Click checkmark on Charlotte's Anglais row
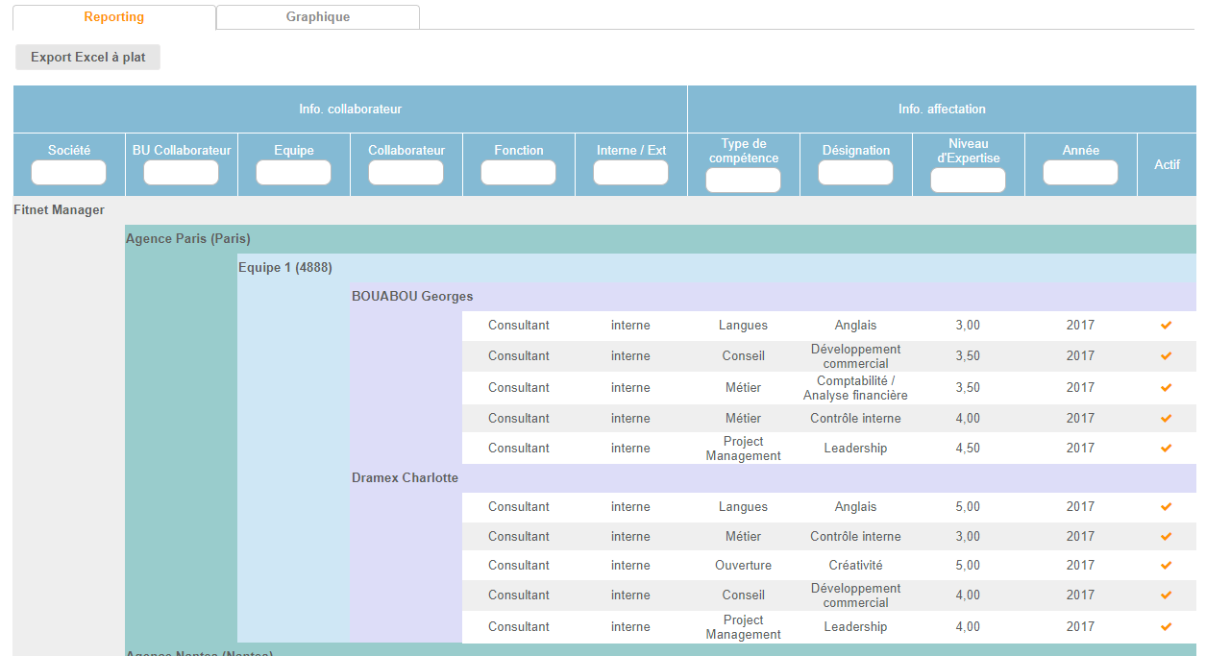The image size is (1206, 656). [x=1166, y=507]
